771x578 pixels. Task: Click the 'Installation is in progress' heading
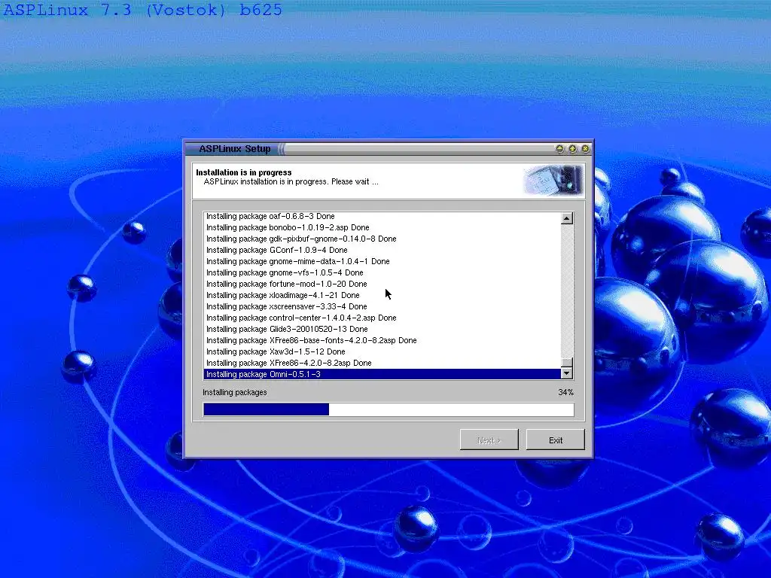point(243,172)
